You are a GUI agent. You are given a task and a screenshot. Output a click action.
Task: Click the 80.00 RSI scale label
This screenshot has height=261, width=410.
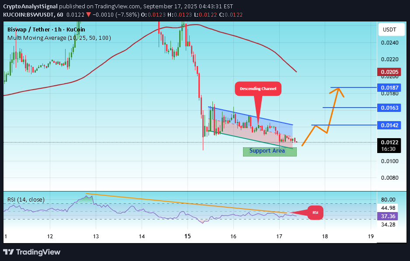coord(388,199)
